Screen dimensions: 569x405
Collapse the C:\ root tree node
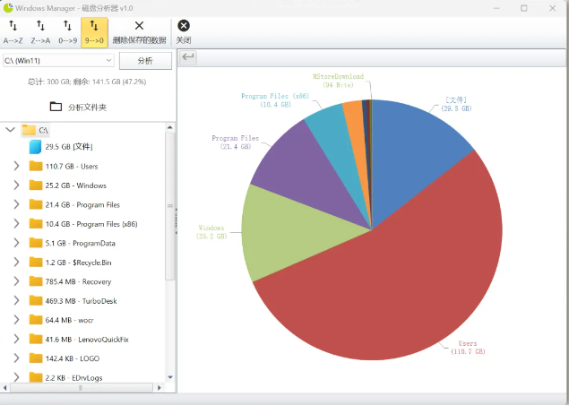[11, 130]
